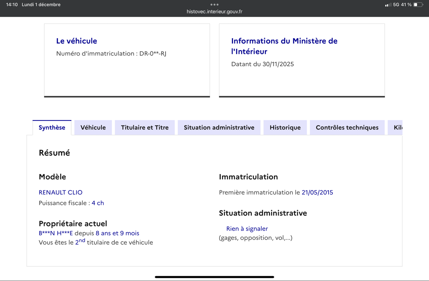Click the first registration date 21/05/2015
Image resolution: width=429 pixels, height=281 pixels.
pyautogui.click(x=318, y=192)
